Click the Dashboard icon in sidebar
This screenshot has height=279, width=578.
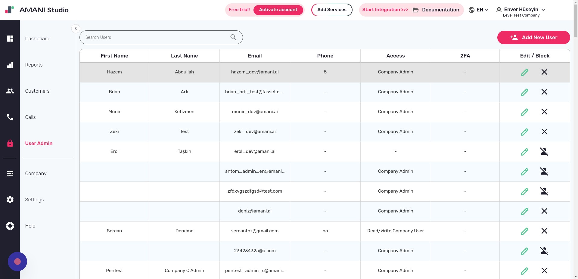click(x=10, y=39)
